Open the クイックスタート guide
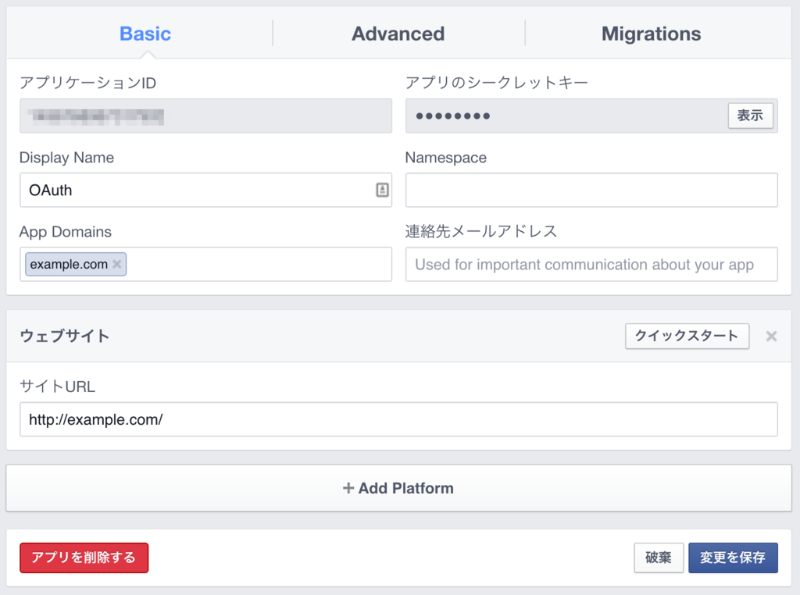Image resolution: width=800 pixels, height=595 pixels. [x=687, y=336]
